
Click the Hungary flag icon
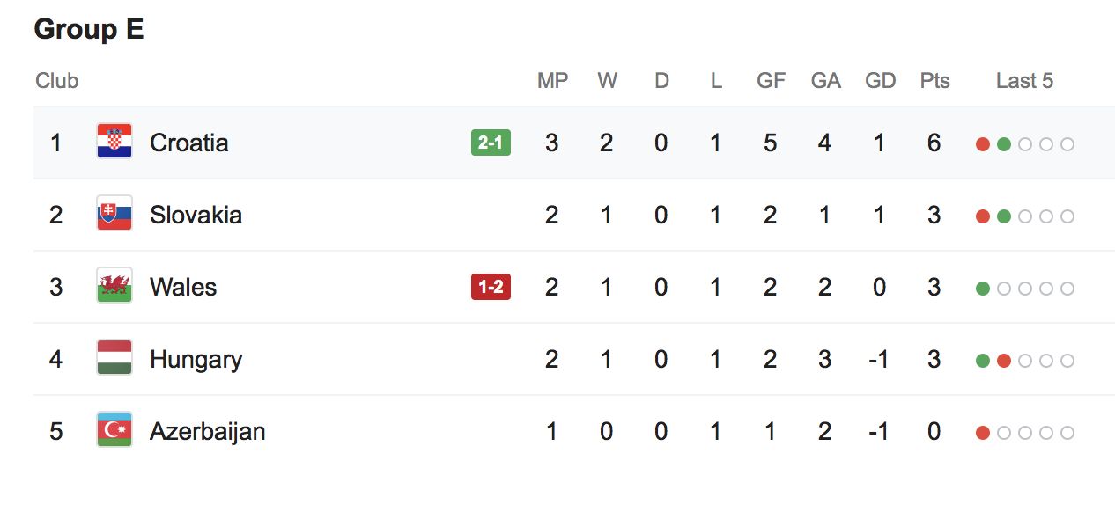(114, 358)
